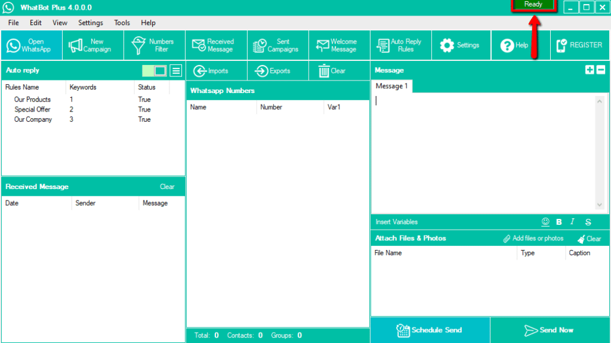Toggle the Auto reply switch
Image resolution: width=611 pixels, height=343 pixels.
[x=155, y=70]
